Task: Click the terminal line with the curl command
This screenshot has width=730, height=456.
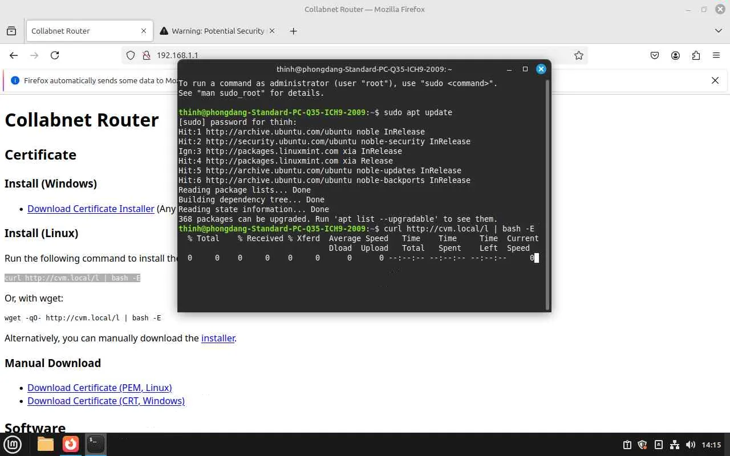Action: tap(356, 229)
